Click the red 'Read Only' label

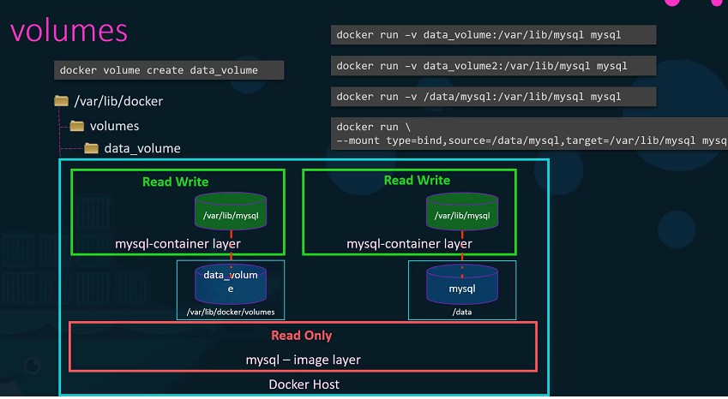click(x=301, y=335)
